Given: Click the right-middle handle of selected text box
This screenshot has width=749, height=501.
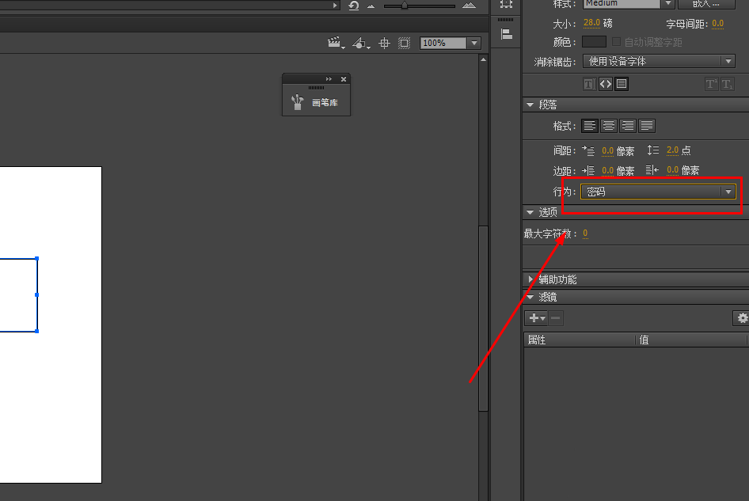Looking at the screenshot, I should (36, 294).
